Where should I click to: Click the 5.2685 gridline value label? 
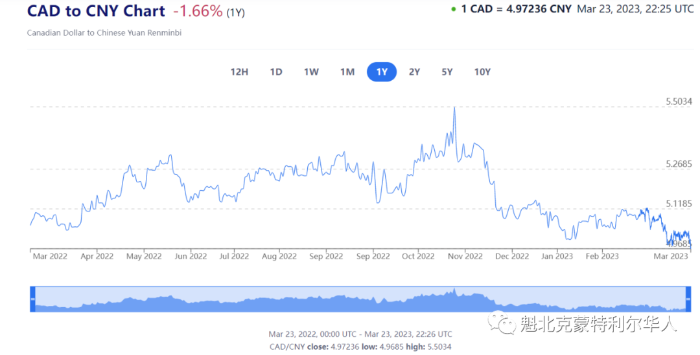pyautogui.click(x=679, y=164)
